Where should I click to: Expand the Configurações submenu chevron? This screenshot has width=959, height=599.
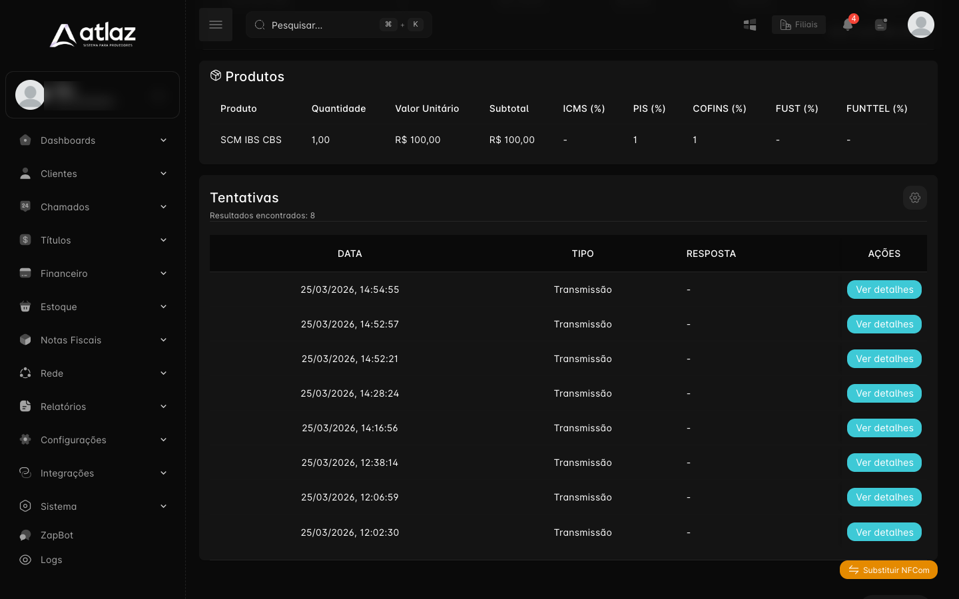[163, 439]
